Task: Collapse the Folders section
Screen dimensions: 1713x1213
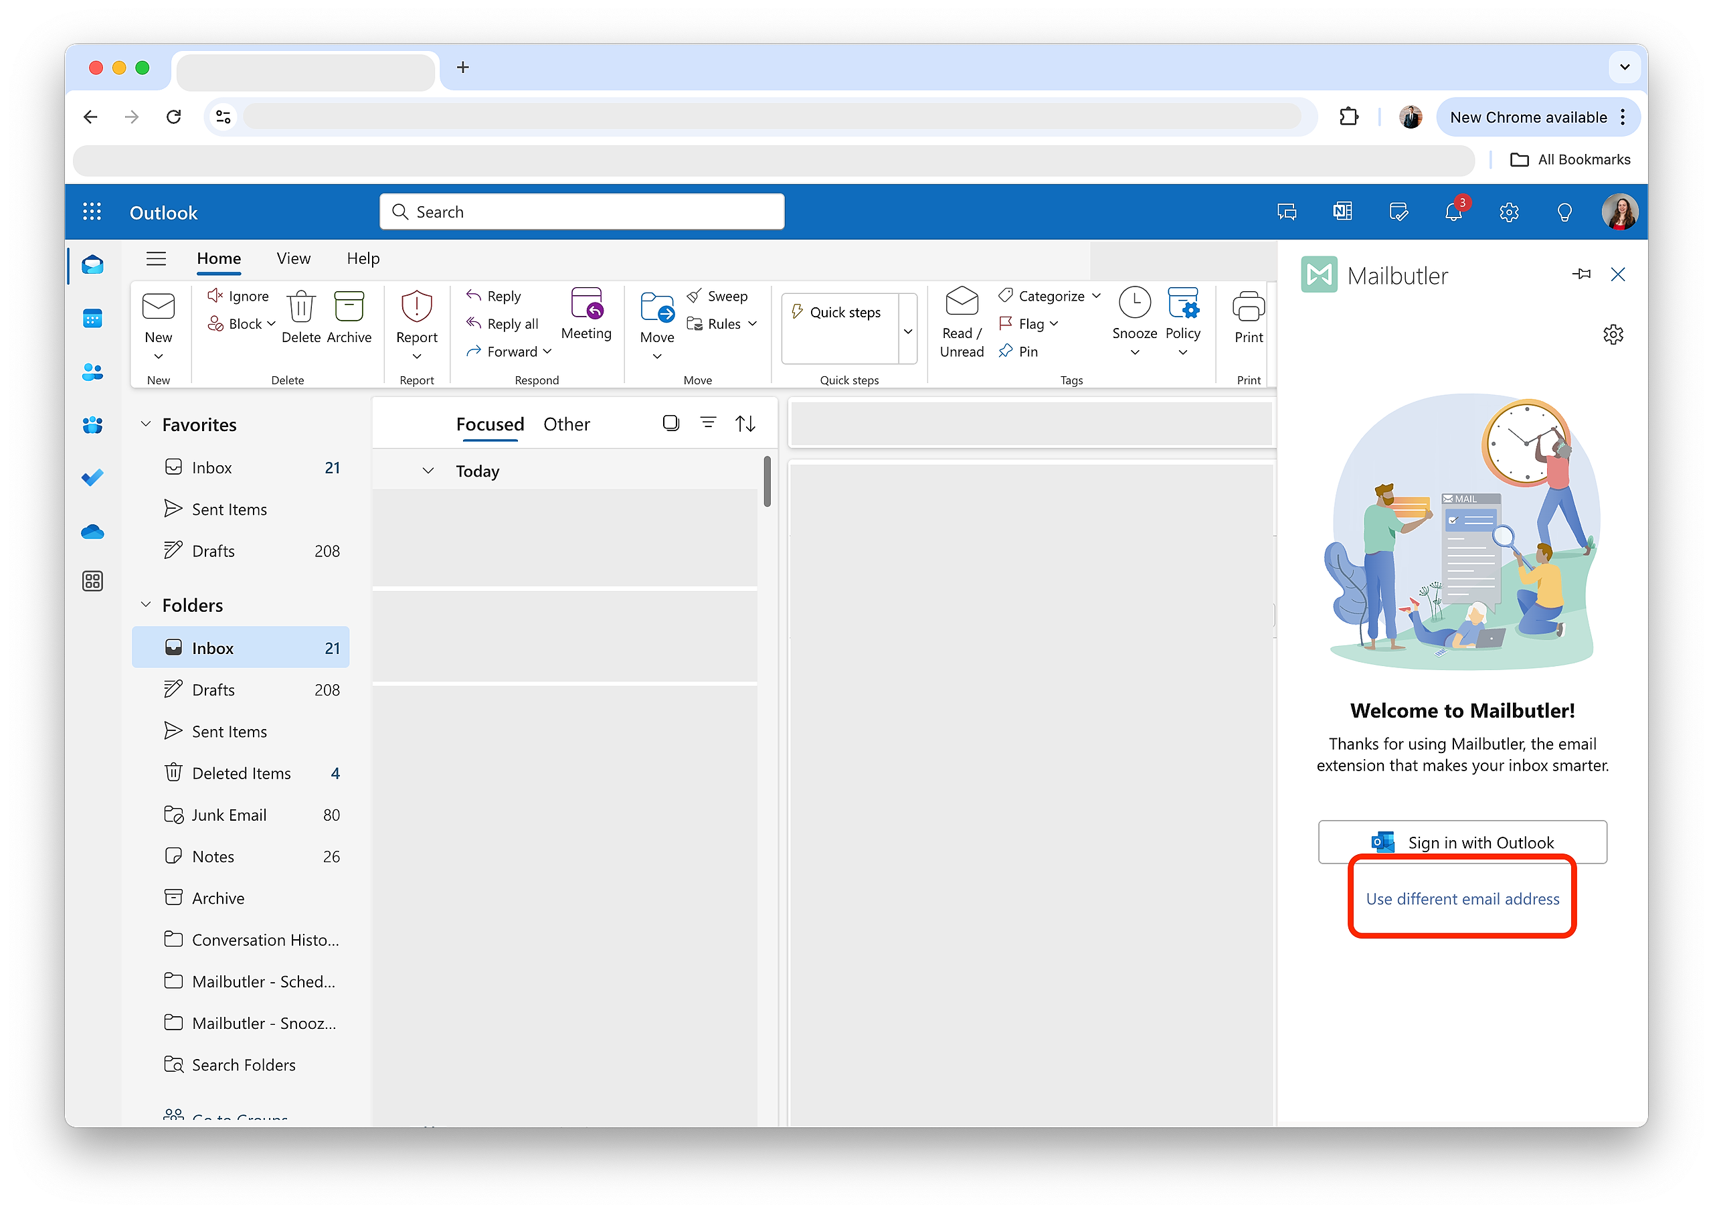Action: coord(146,604)
